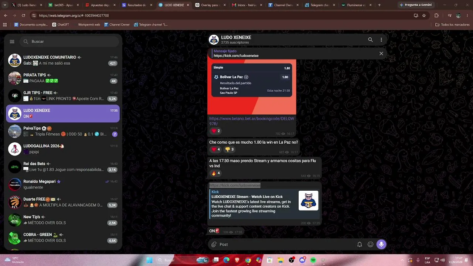Image resolution: width=473 pixels, height=266 pixels.
Task: Click the browser address bar URL
Action: (x=74, y=16)
